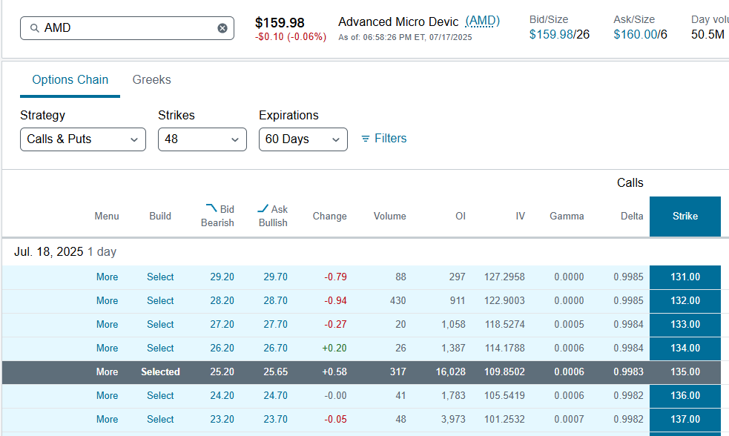
Task: Click Select for the 133.00 strike
Action: click(160, 325)
